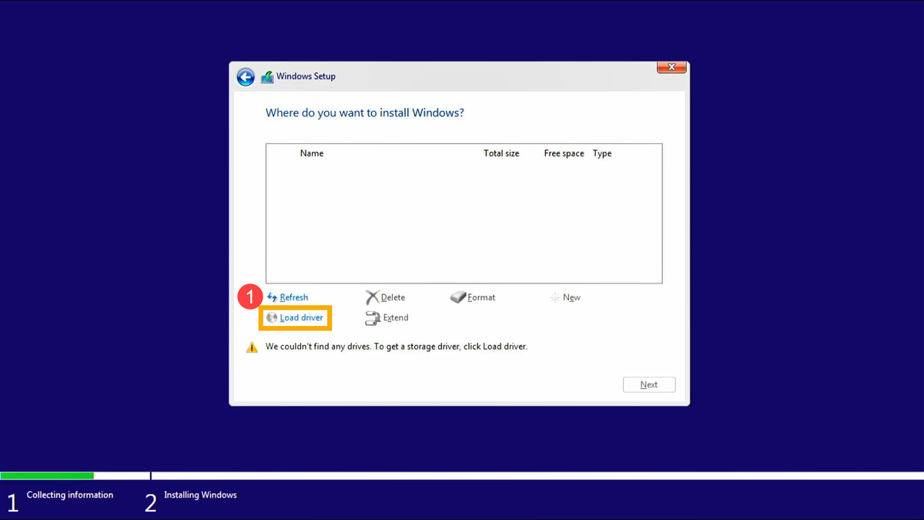Click the yellow warning triangle icon
This screenshot has height=520, width=924.
252,347
